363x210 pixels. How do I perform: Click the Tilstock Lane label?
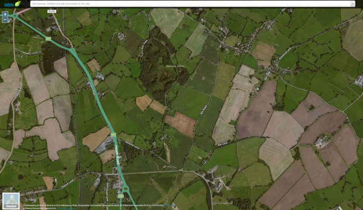67,183
